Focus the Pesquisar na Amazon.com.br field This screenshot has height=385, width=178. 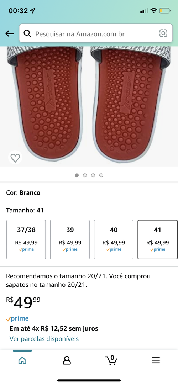coord(96,33)
